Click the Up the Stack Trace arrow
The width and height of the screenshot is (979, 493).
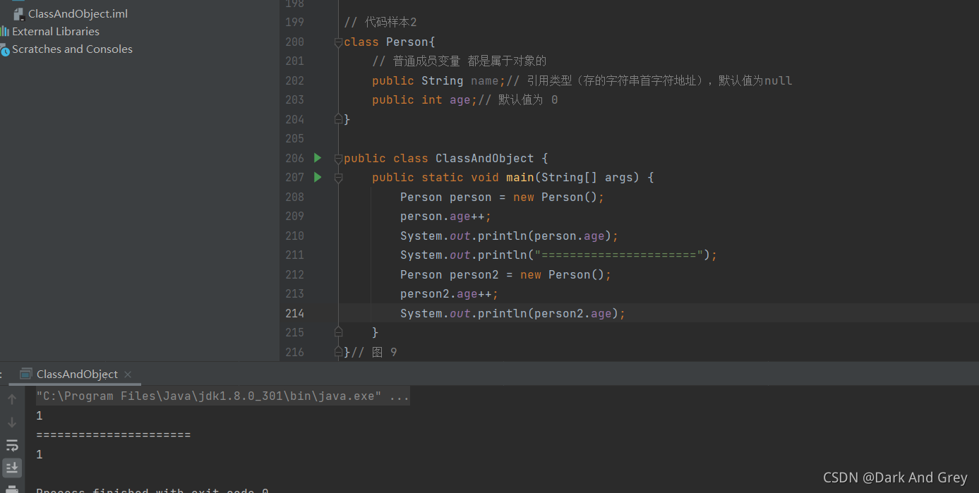point(12,399)
